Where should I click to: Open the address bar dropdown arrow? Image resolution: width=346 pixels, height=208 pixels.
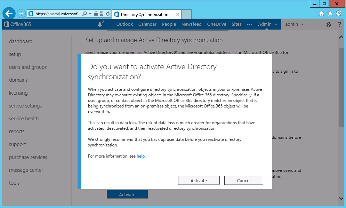click(x=90, y=14)
